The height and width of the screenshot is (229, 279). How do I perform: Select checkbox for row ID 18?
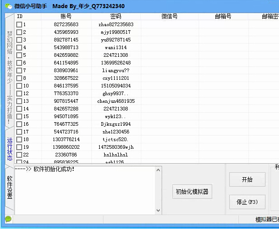click(19, 139)
